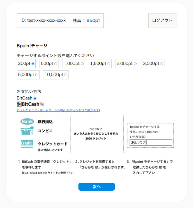Click the 950pt balance display
Screen dimensions: 193x208
93,21
